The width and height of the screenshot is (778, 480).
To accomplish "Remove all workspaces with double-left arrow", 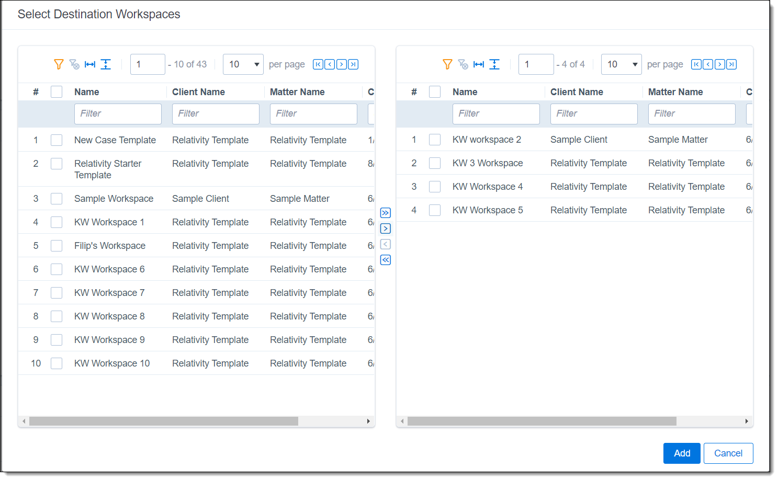I will (x=386, y=260).
